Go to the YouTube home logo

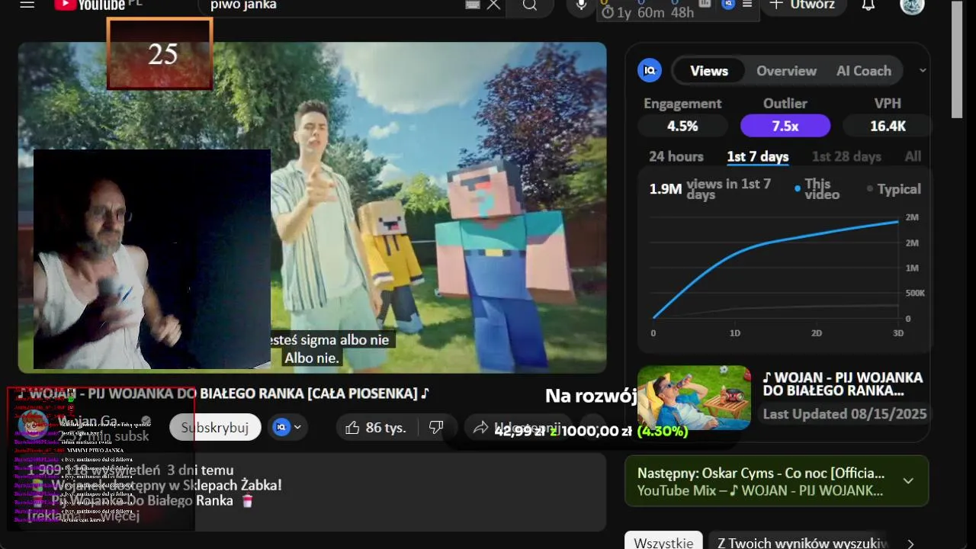90,4
